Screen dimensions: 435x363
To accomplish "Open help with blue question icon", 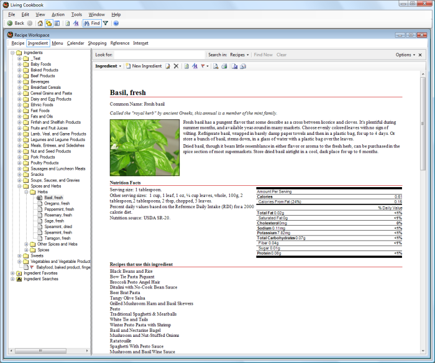I will tap(116, 24).
